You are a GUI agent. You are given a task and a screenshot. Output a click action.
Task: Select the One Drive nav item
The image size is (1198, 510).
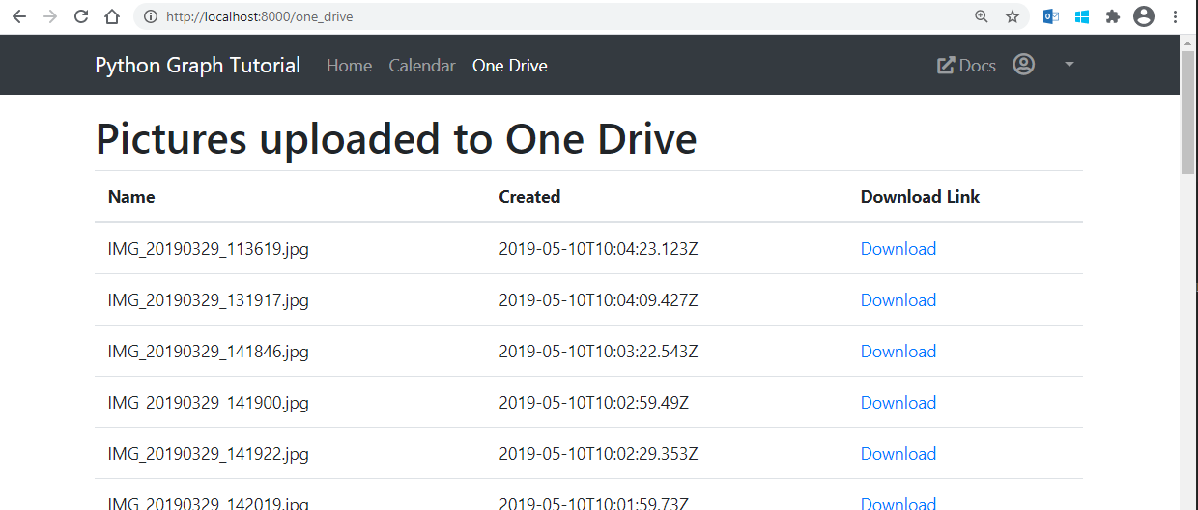(x=509, y=66)
